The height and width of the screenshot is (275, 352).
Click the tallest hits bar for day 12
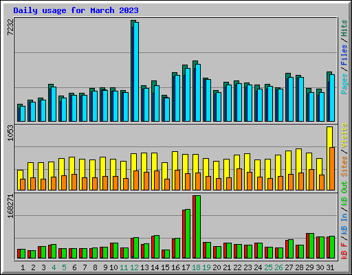(135, 71)
